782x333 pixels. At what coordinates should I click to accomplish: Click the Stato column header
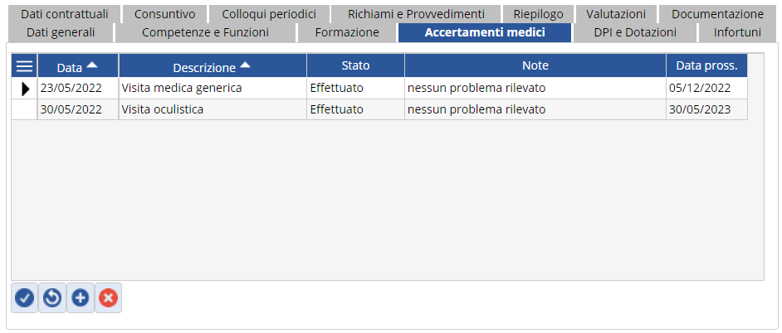[355, 65]
